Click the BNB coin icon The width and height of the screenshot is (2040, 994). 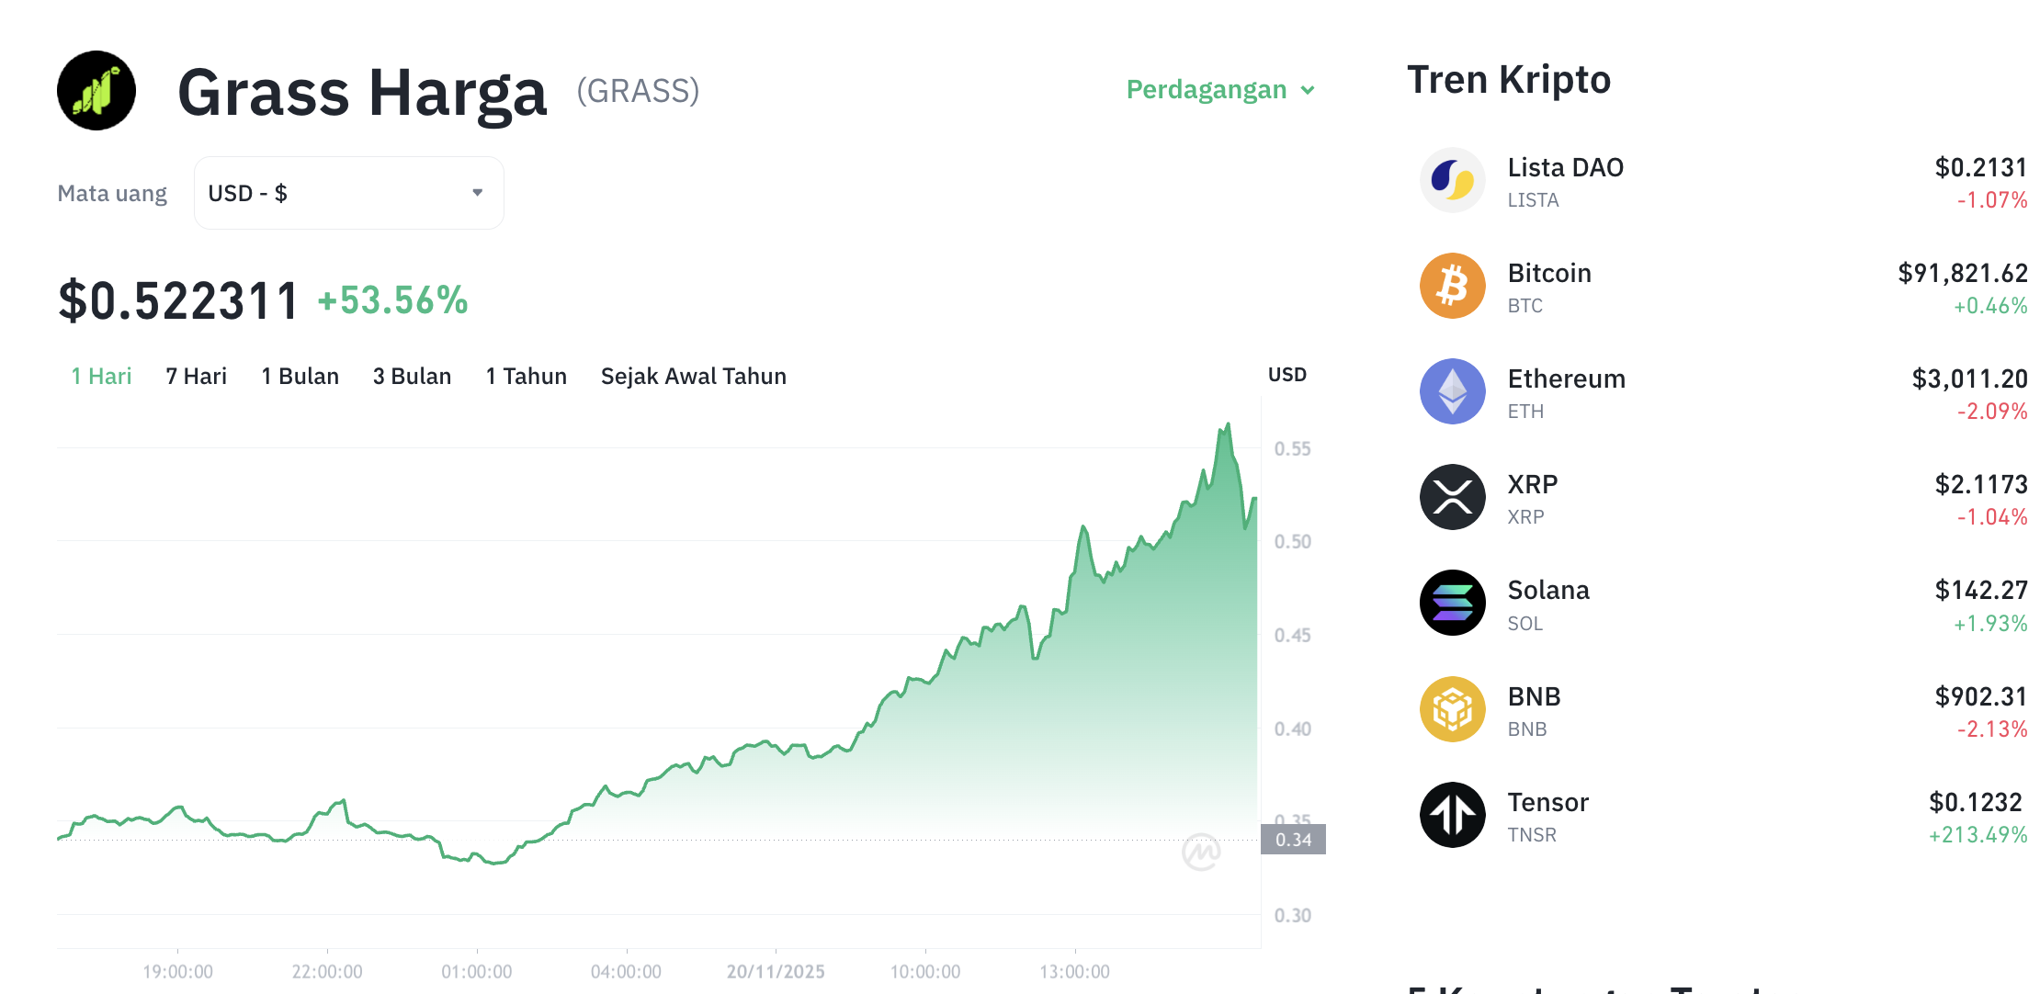tap(1452, 709)
